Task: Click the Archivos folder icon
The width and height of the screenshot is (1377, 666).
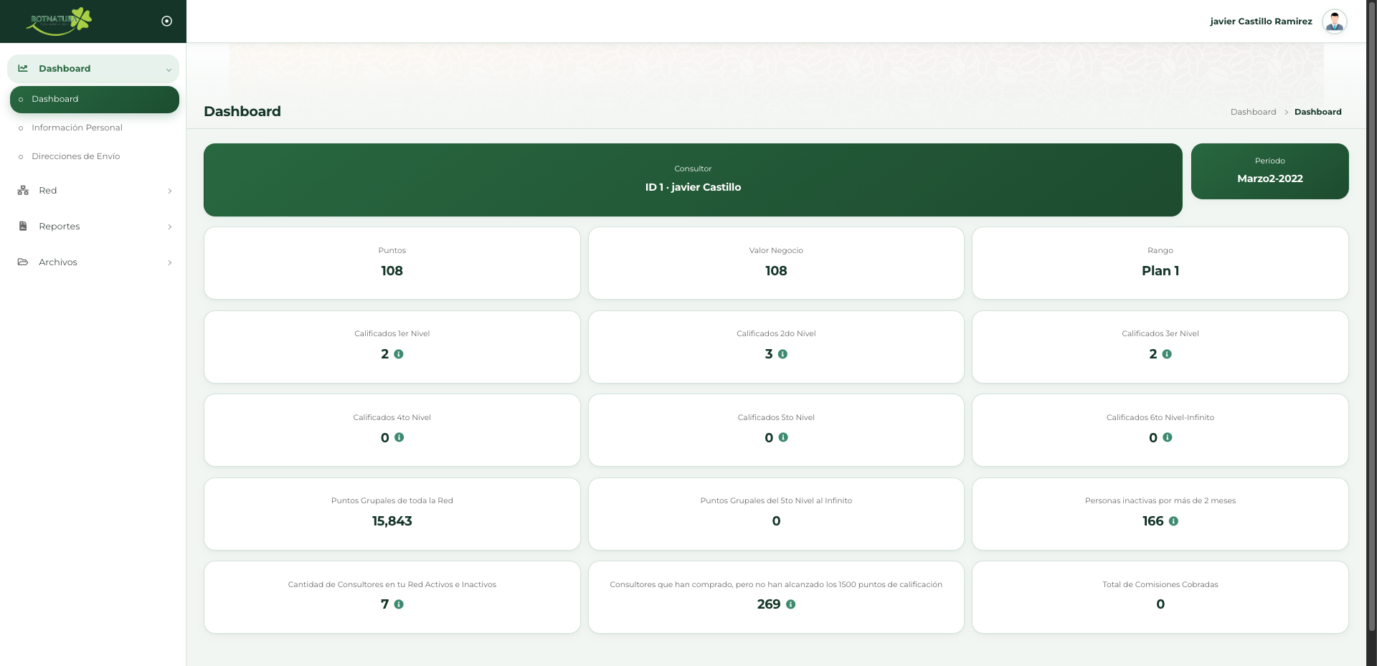Action: (23, 262)
